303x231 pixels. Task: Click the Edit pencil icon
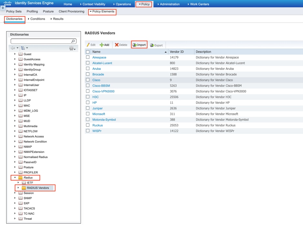(x=88, y=45)
